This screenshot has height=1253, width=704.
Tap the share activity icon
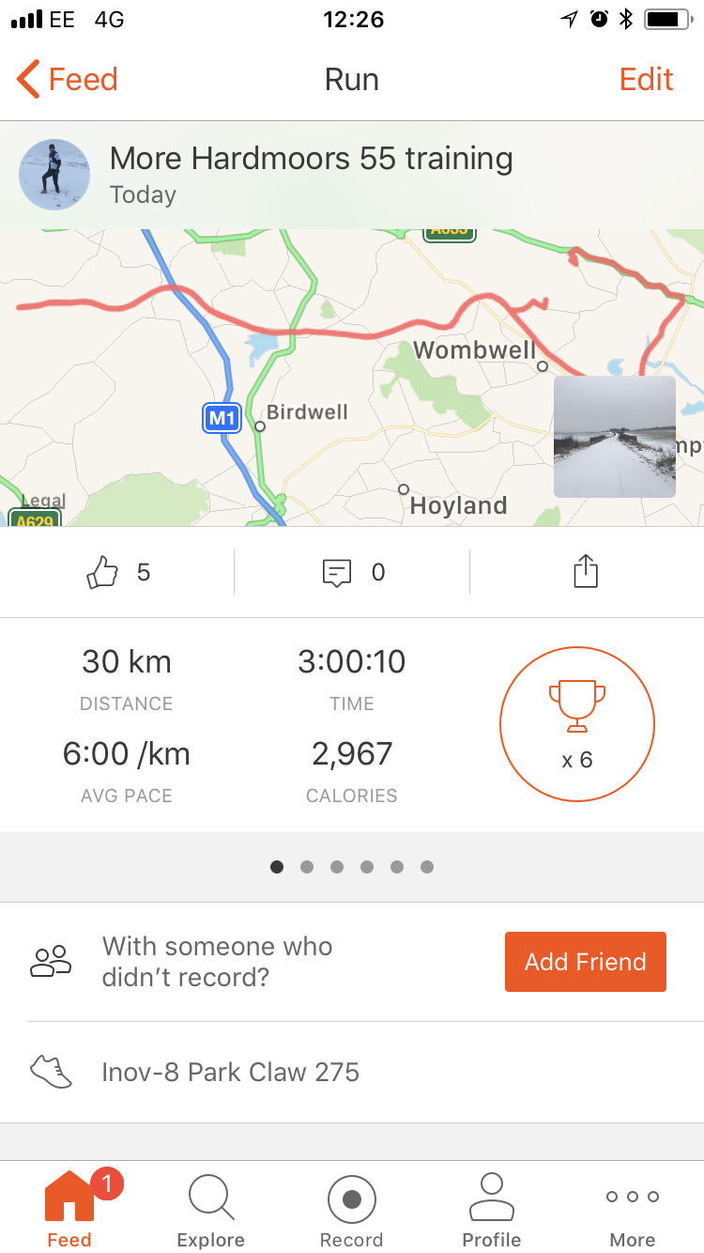pyautogui.click(x=586, y=572)
